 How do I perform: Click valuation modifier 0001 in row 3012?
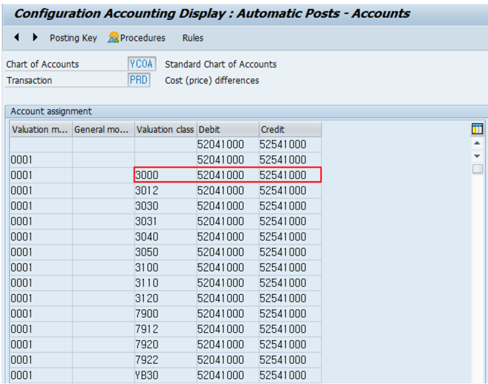41,191
